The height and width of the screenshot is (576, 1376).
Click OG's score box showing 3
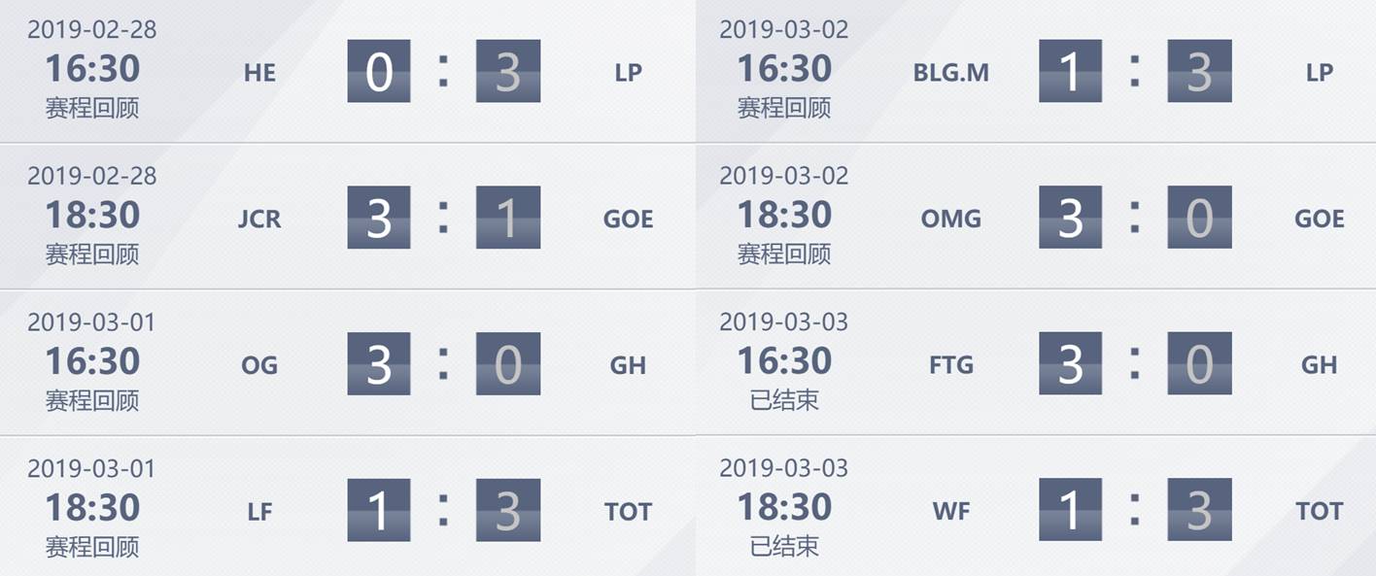(x=379, y=363)
